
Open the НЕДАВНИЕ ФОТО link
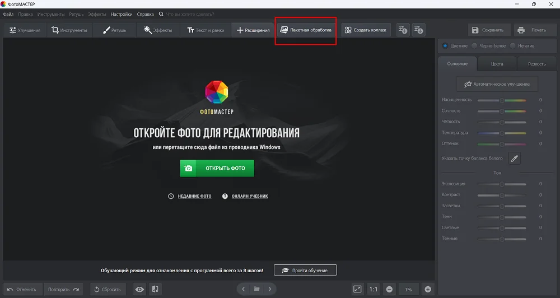coord(195,196)
